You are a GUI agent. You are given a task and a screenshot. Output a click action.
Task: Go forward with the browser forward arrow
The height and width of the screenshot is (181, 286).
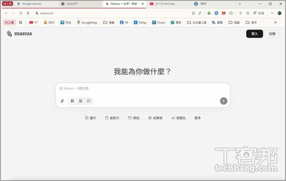coord(14,13)
